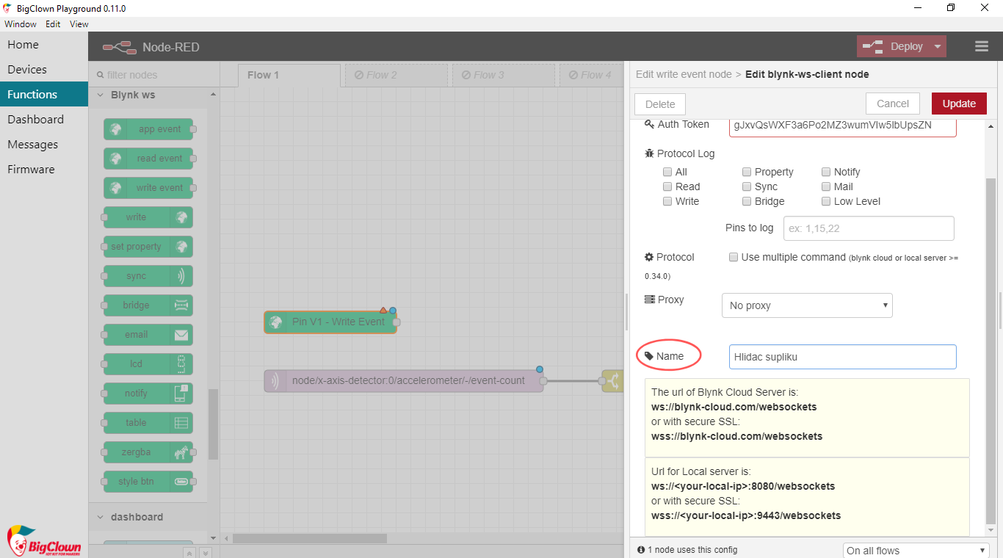The image size is (1003, 558).
Task: Pick the 'write event' palette node
Action: 148,188
